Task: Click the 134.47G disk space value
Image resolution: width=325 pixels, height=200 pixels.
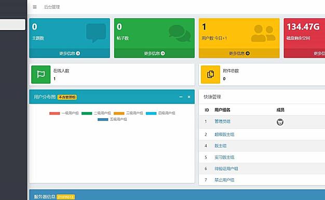Action: coord(303,26)
